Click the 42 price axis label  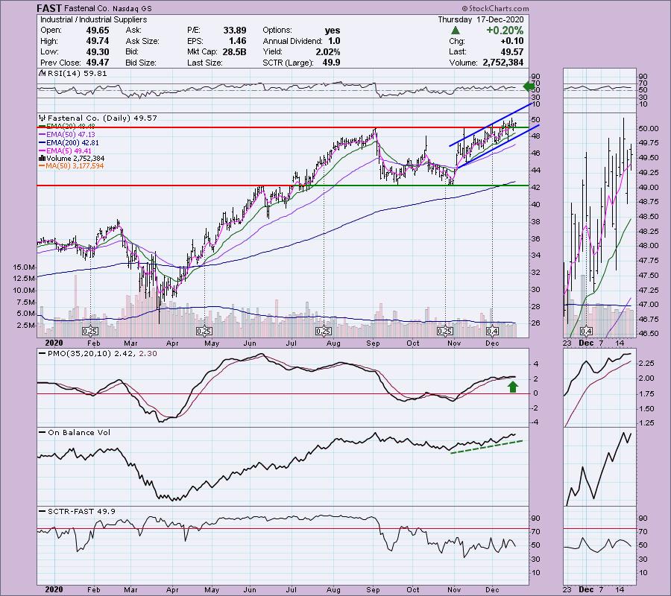[535, 187]
